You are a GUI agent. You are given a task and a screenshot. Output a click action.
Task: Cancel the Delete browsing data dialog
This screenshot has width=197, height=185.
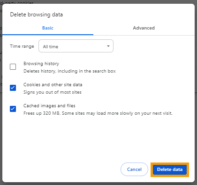(x=134, y=170)
